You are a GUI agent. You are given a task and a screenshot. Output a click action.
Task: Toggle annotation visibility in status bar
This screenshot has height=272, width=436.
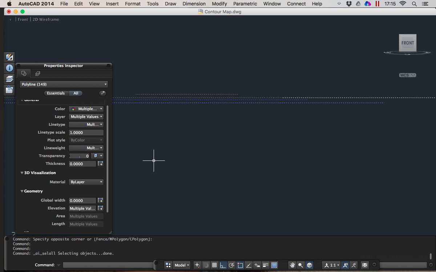click(x=346, y=265)
